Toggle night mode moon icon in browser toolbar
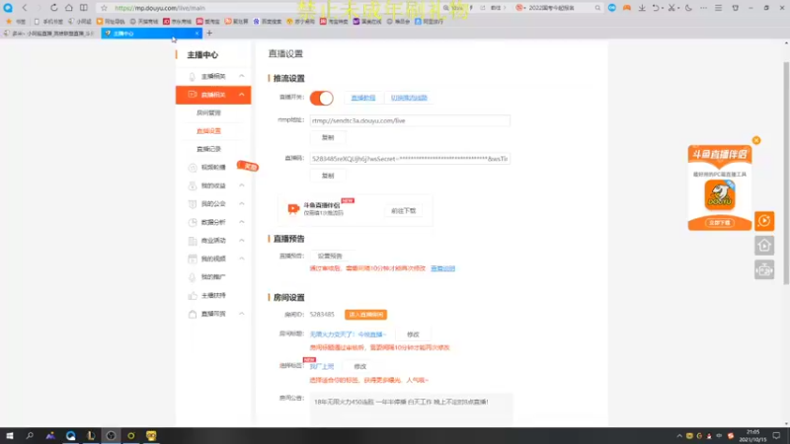Screen dimensions: 790x444 point(688,8)
